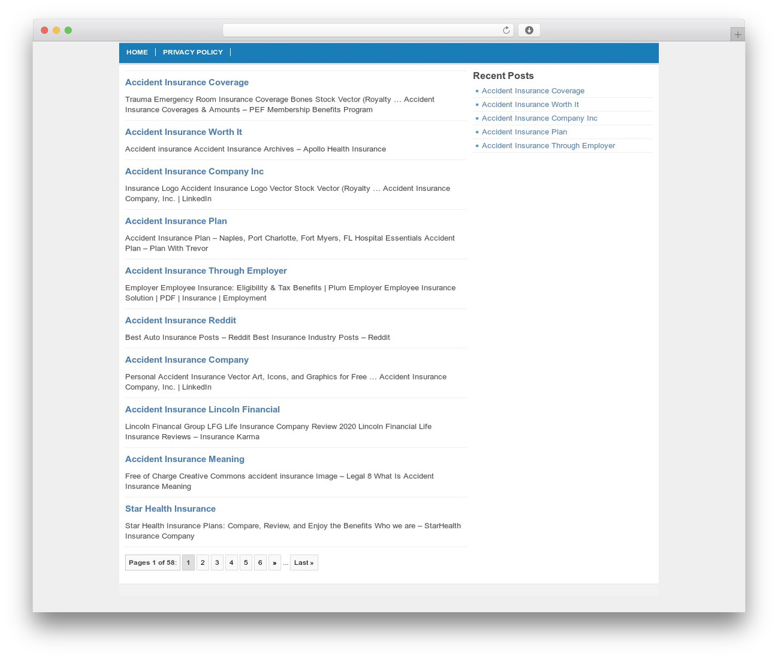
Task: Open the Accident Insurance Company Inc post title
Action: click(x=194, y=171)
